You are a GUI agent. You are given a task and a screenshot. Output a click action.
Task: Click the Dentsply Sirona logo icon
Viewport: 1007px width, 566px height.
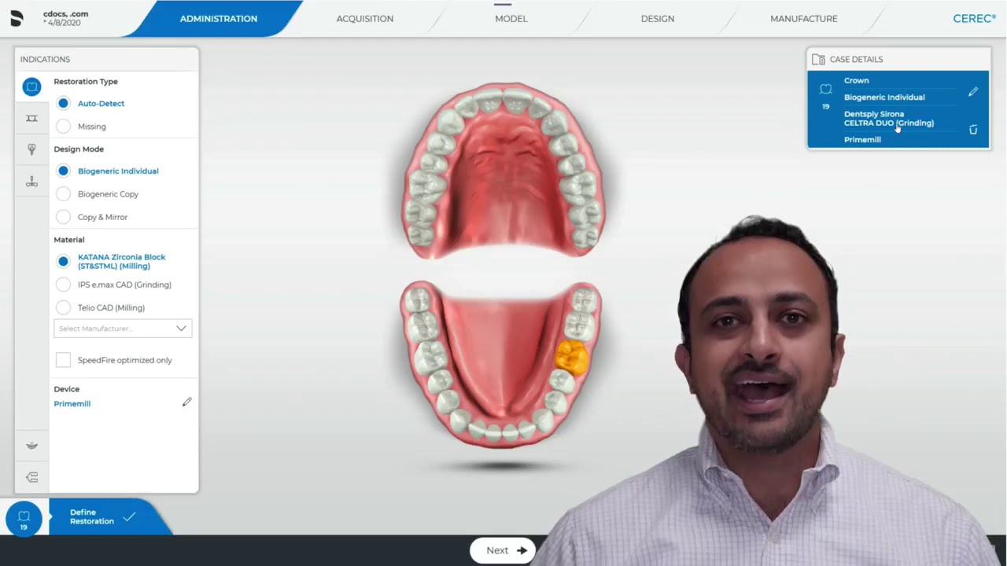[x=17, y=19]
